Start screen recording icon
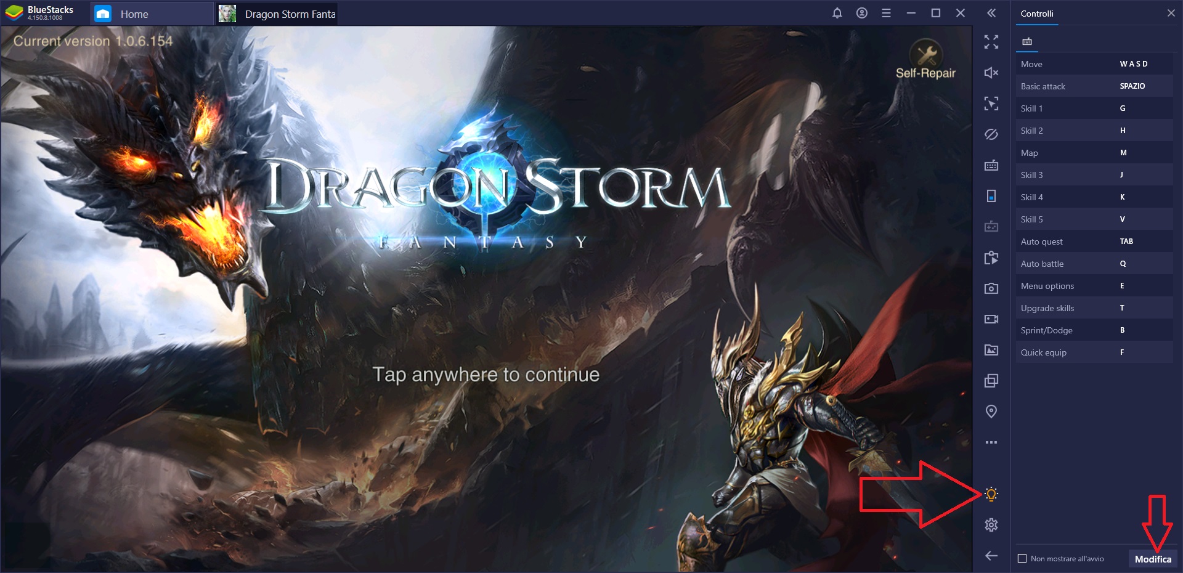The height and width of the screenshot is (573, 1183). [991, 319]
